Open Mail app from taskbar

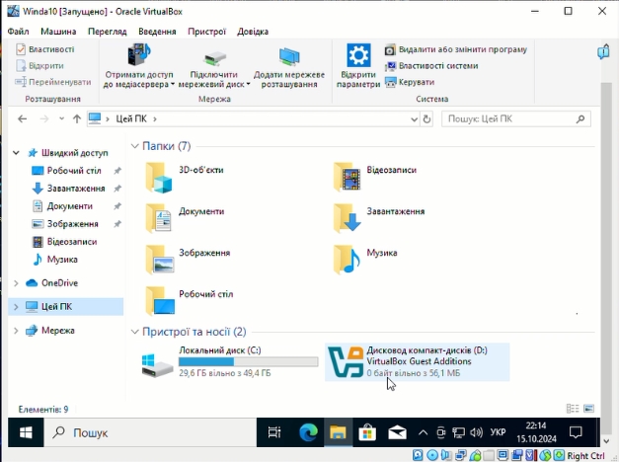tap(397, 432)
